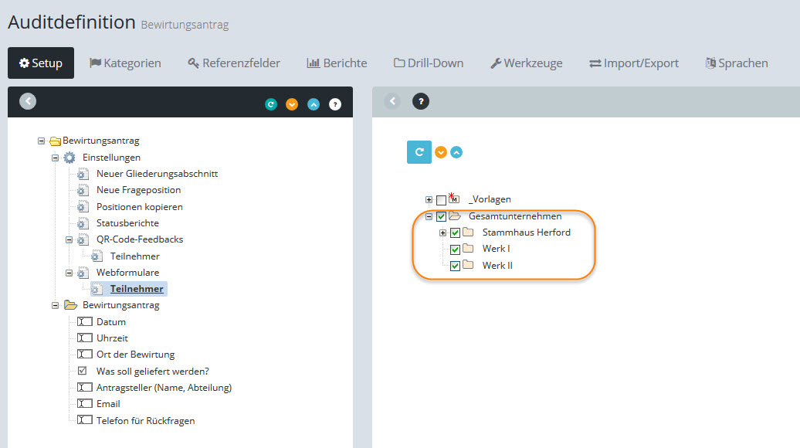Screen dimensions: 800x448
Task: Click the orange expand icon in right panel
Action: click(441, 152)
